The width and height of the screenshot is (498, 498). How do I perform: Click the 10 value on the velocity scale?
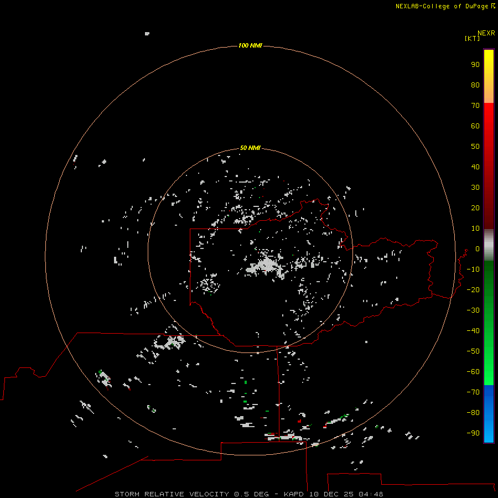[475, 229]
